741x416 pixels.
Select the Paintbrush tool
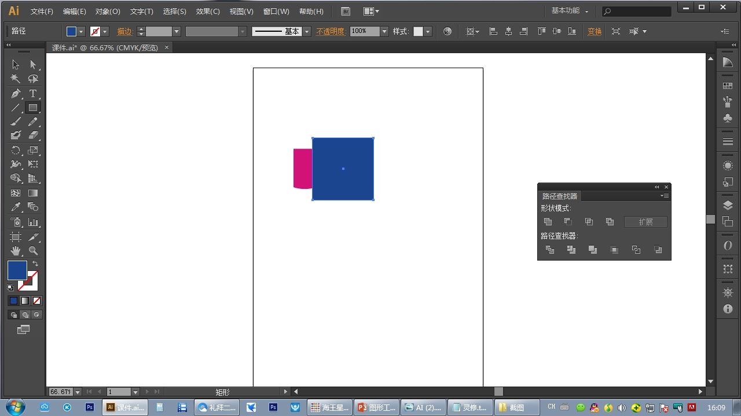(16, 122)
